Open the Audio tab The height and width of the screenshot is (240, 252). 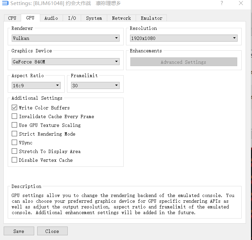pyautogui.click(x=51, y=18)
